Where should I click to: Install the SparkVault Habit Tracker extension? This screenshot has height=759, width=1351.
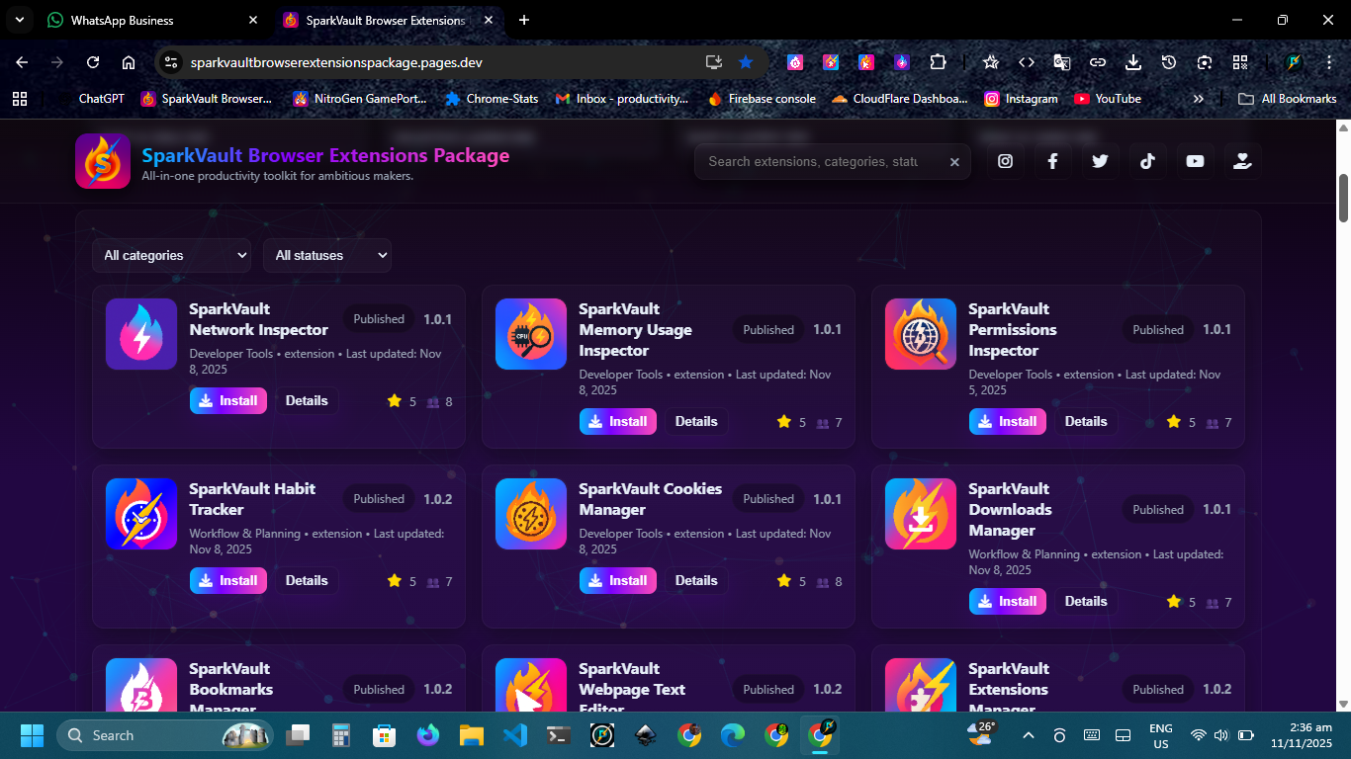[227, 580]
